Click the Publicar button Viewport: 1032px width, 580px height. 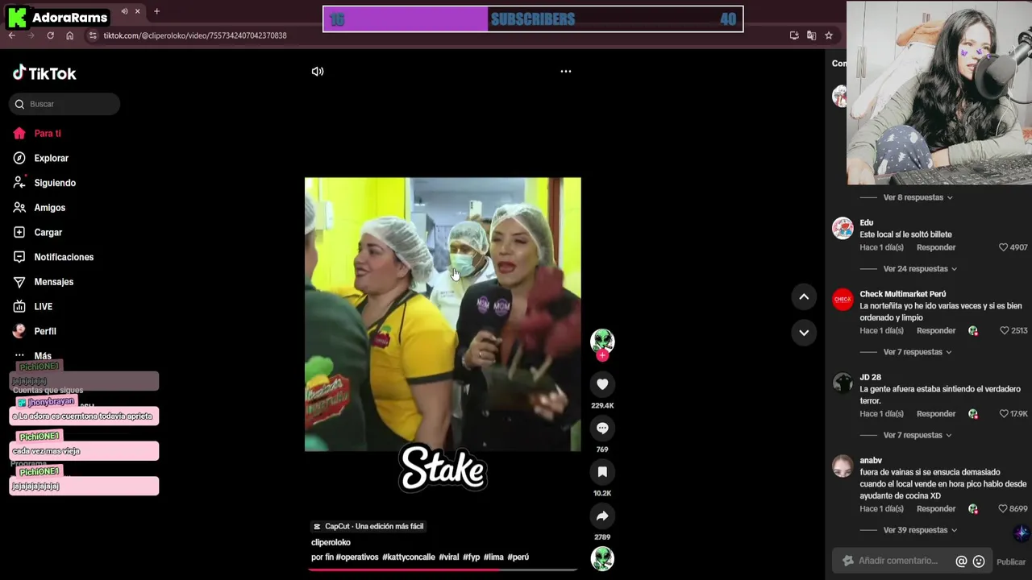pyautogui.click(x=1011, y=562)
